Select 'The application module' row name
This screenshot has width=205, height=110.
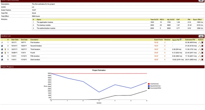tap(45, 22)
